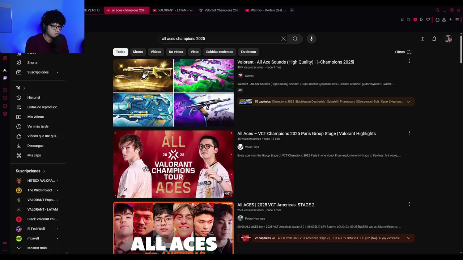Open the Valorant All Ace Sounds video title
463x260 pixels.
coord(296,62)
